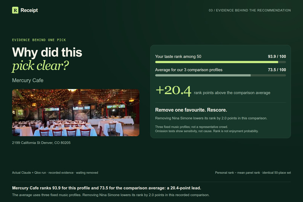Image resolution: width=303 pixels, height=202 pixels.
Task: Click 'Your taste rank among 50' label
Action: [x=178, y=56]
